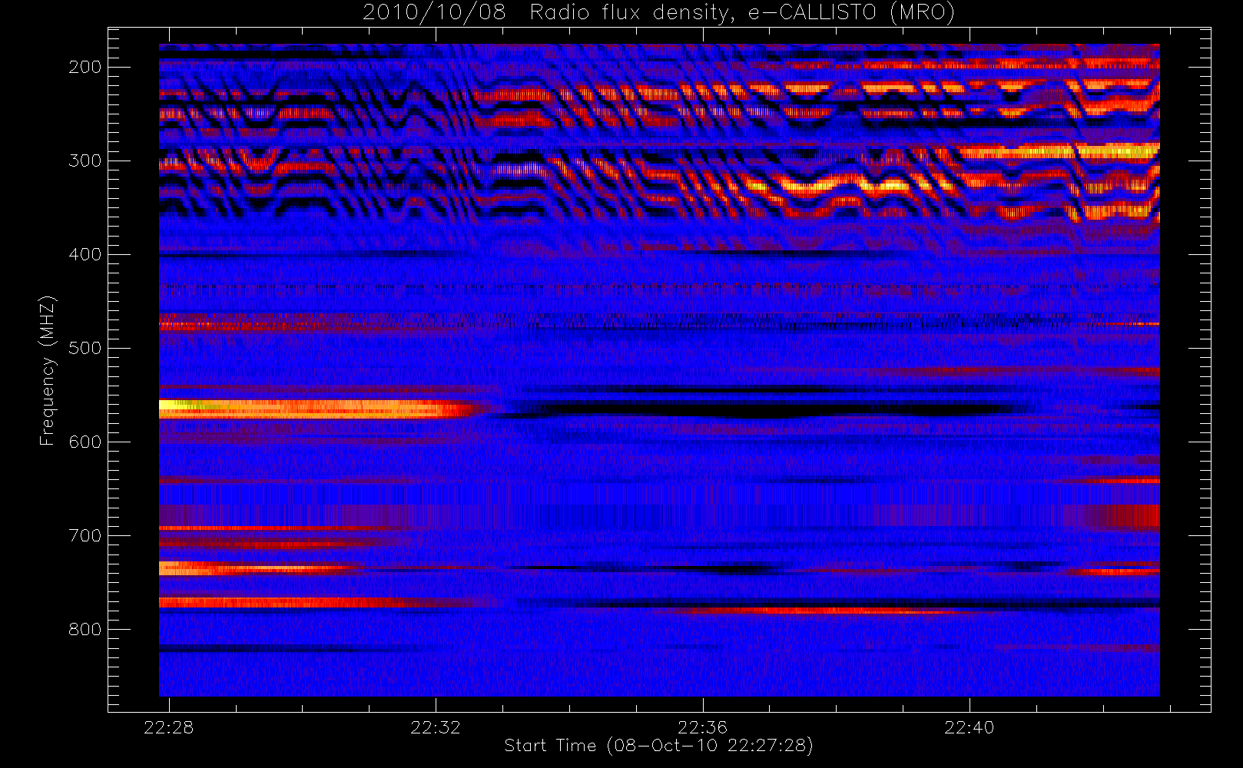Click the 22:36 time tick label
The image size is (1243, 768).
point(702,727)
